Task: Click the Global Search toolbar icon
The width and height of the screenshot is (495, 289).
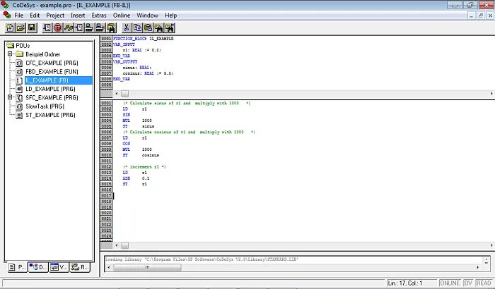Action: tap(111, 28)
